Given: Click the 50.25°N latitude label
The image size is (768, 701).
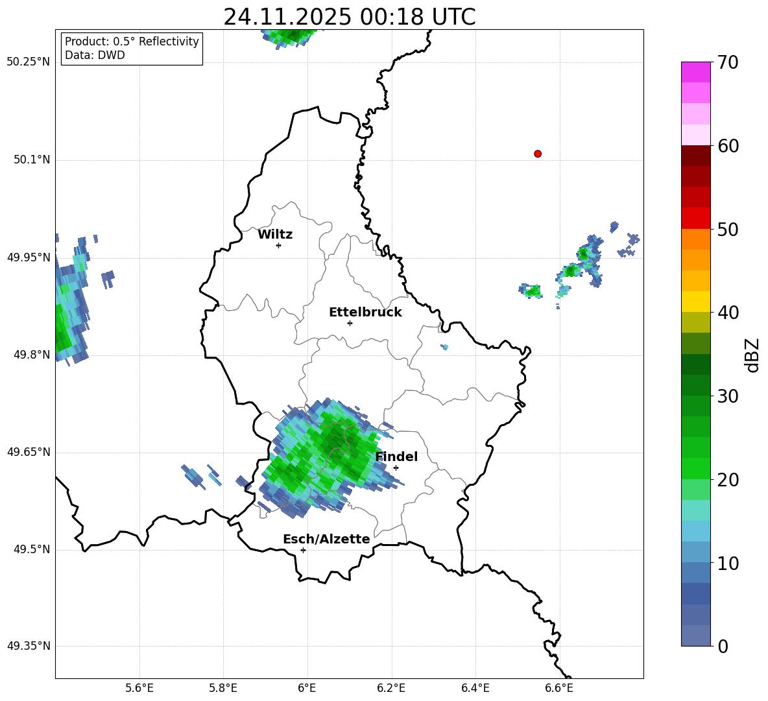Looking at the screenshot, I should click(29, 62).
